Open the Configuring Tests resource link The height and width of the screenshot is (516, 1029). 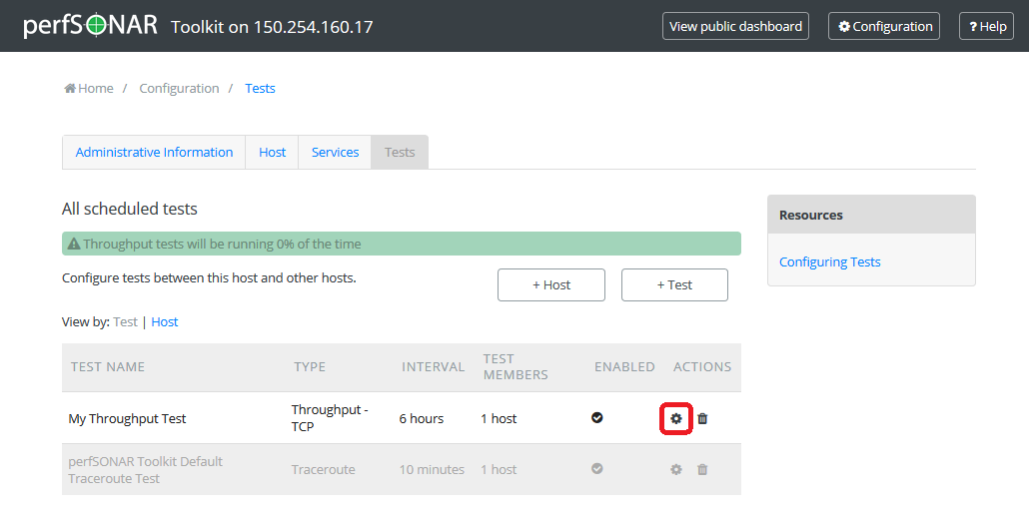coord(829,261)
